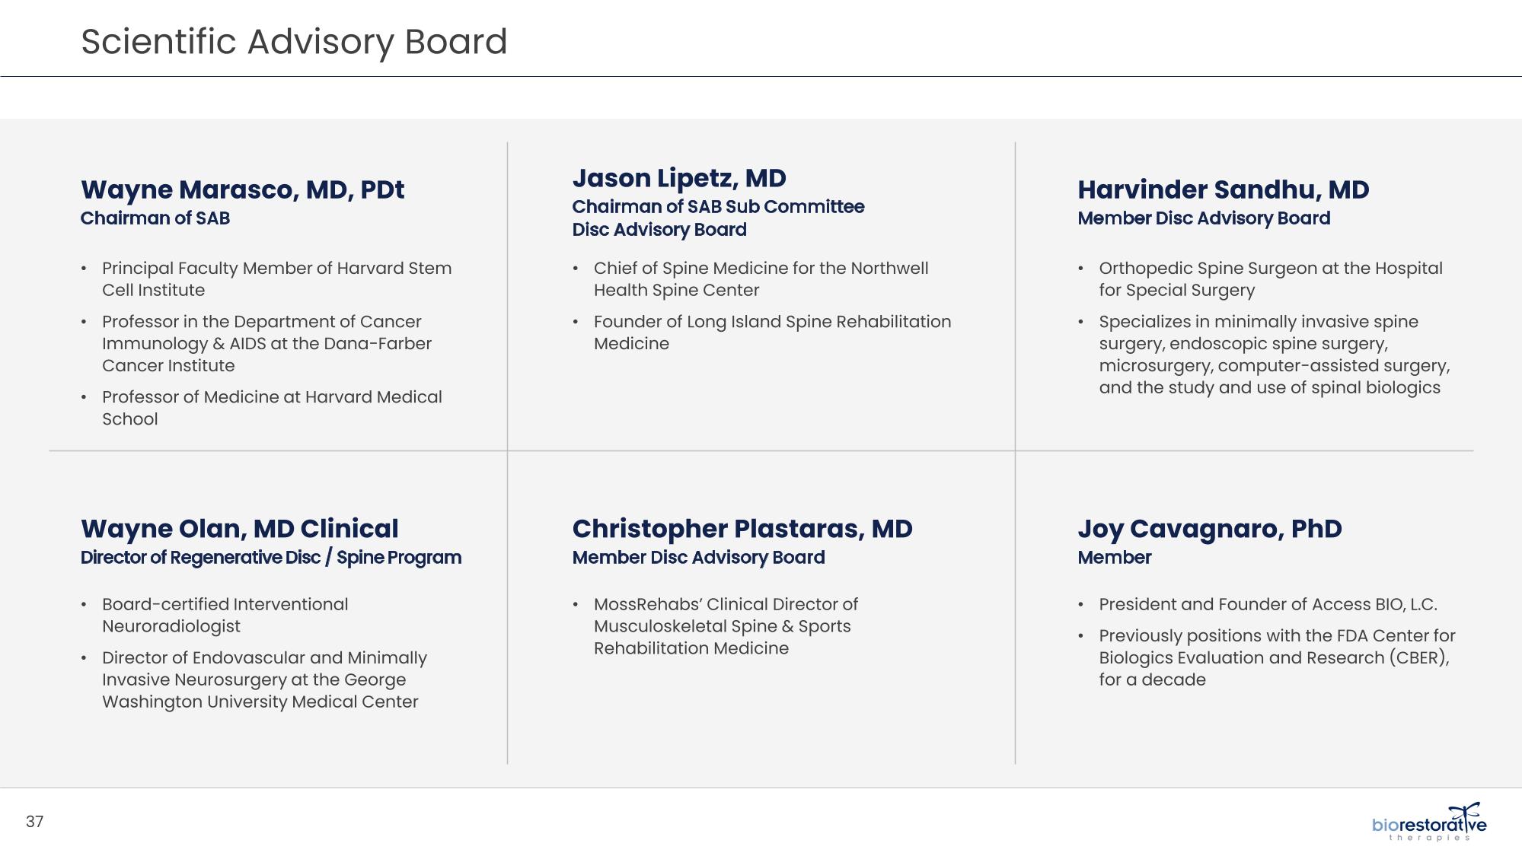Viewport: 1522px width, 856px height.
Task: Click the Joy Cavagnaro, PhD heading
Action: pyautogui.click(x=1209, y=529)
